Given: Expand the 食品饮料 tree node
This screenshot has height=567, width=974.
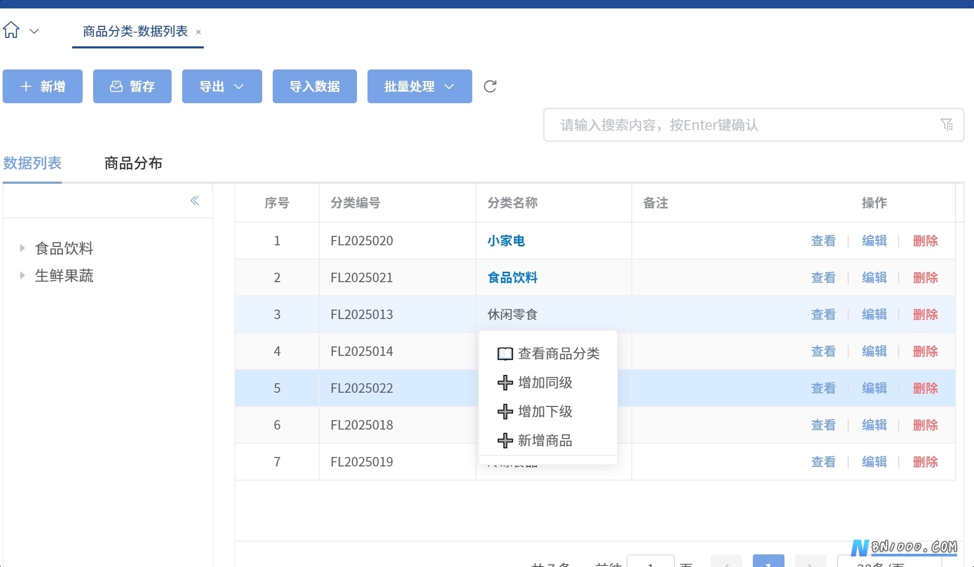Looking at the screenshot, I should (x=22, y=248).
